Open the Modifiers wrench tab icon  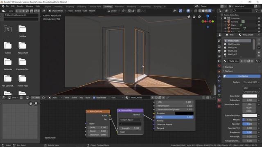point(219,76)
